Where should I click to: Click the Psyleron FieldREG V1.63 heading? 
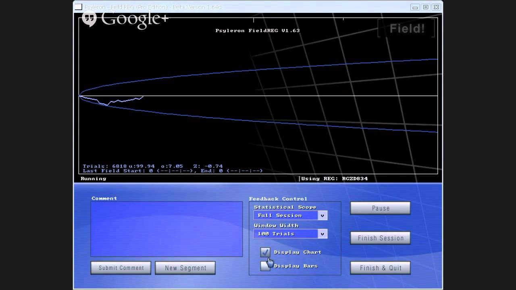click(x=258, y=31)
